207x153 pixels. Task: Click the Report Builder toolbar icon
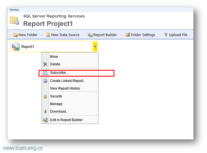pos(90,35)
